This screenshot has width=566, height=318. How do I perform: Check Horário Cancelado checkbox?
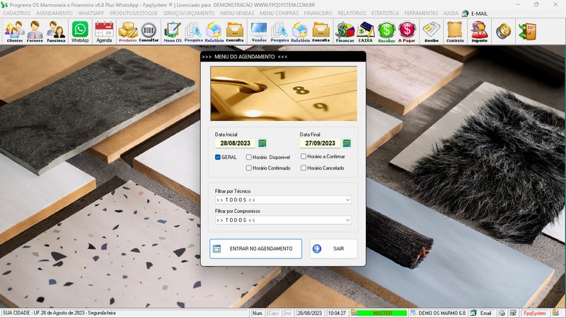tap(304, 168)
